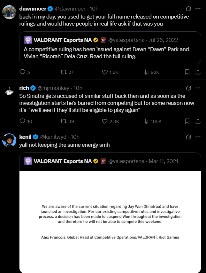Bookmark dawnmoer's tweet

187,72
